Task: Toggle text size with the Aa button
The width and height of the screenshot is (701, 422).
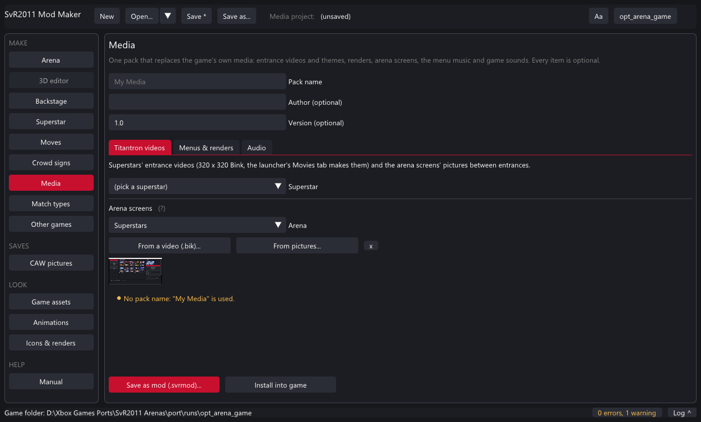Action: [x=598, y=16]
